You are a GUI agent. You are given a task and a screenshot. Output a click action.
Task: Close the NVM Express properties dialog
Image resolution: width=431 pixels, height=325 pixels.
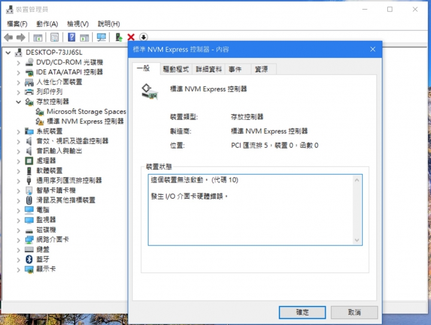pos(373,49)
